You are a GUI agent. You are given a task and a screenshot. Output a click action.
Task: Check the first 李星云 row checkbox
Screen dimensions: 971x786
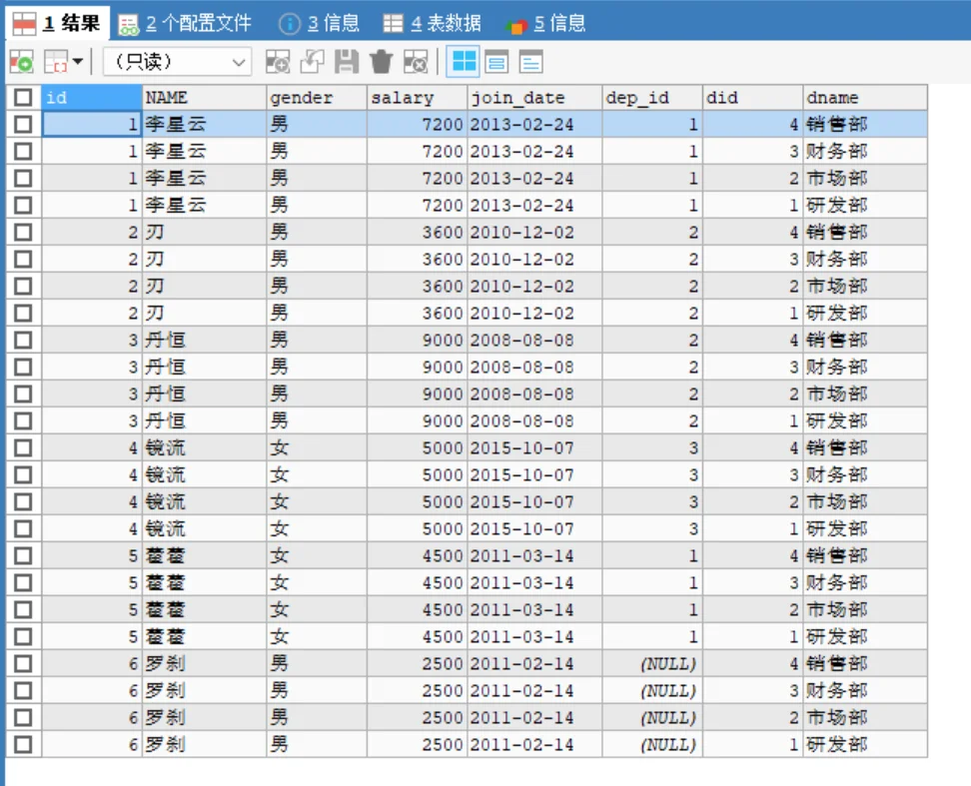coord(23,125)
